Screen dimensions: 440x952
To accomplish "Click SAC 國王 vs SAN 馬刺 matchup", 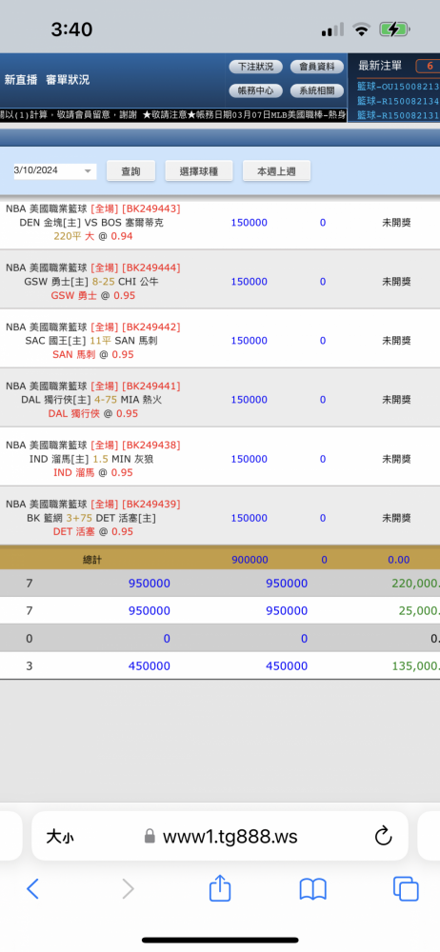I will (91, 341).
